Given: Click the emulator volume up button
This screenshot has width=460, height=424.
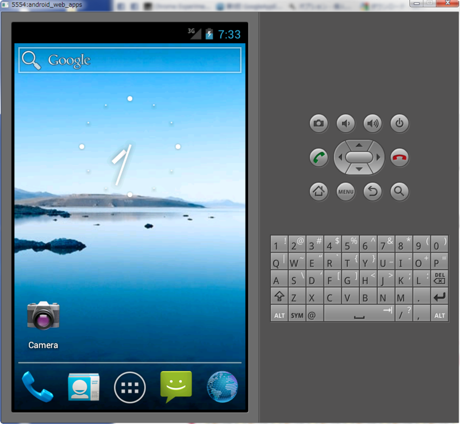Looking at the screenshot, I should (x=373, y=123).
